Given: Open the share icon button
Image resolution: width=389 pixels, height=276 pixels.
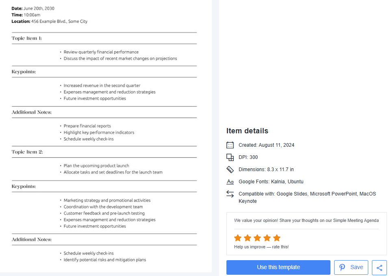Looking at the screenshot, I should pos(379,267).
